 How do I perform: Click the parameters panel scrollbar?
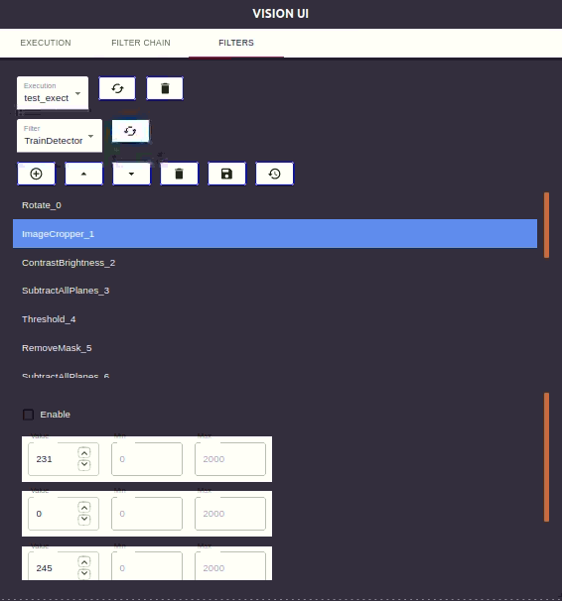coord(546,457)
